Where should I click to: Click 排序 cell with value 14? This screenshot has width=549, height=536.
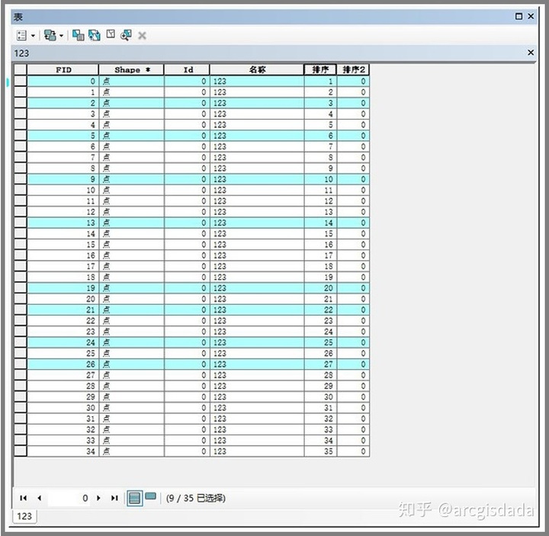pyautogui.click(x=320, y=223)
